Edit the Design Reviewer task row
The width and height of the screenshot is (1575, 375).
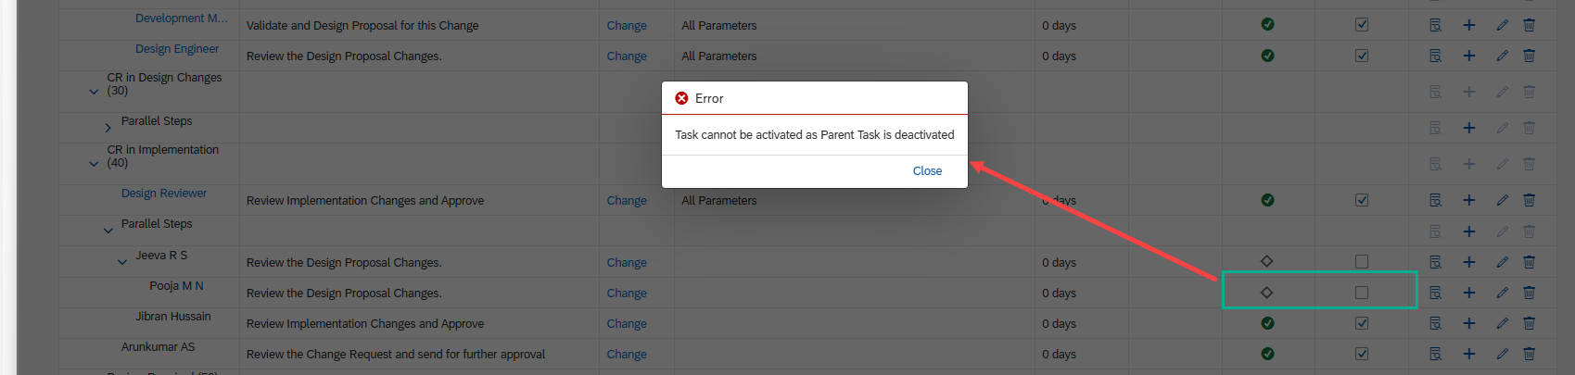[x=1502, y=200]
